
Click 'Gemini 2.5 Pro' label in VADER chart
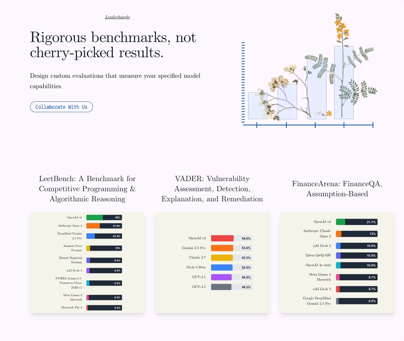click(x=194, y=248)
